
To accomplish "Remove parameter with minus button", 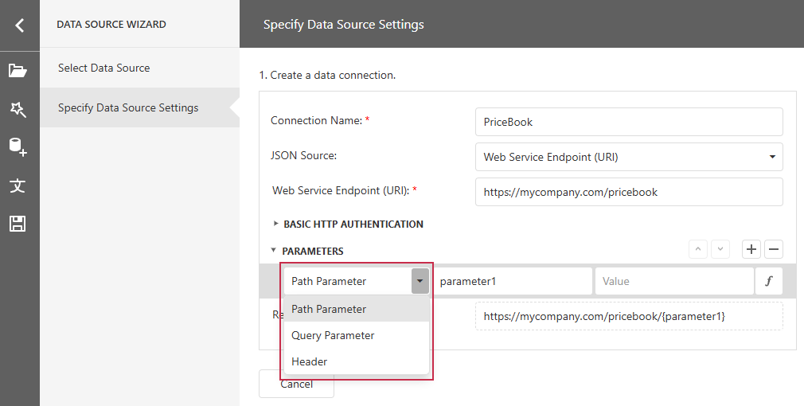I will (x=774, y=249).
